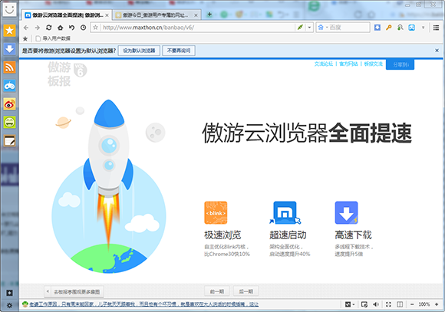Image resolution: width=445 pixels, height=312 pixels.
Task: Open 板报交流 link
Action: click(374, 64)
